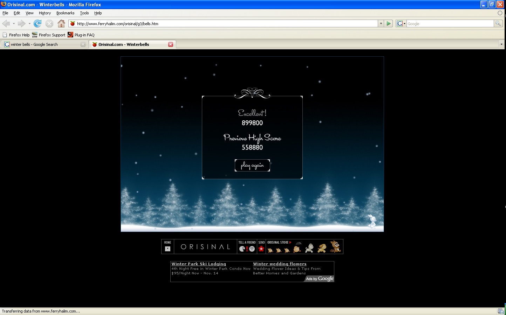Open the Firefox Help bookmark
The width and height of the screenshot is (506, 315).
[x=16, y=35]
